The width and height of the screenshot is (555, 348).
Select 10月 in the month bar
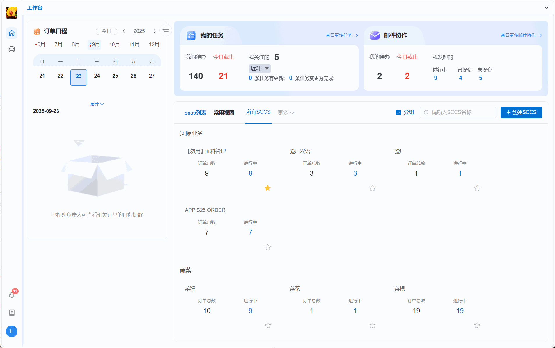coord(114,44)
